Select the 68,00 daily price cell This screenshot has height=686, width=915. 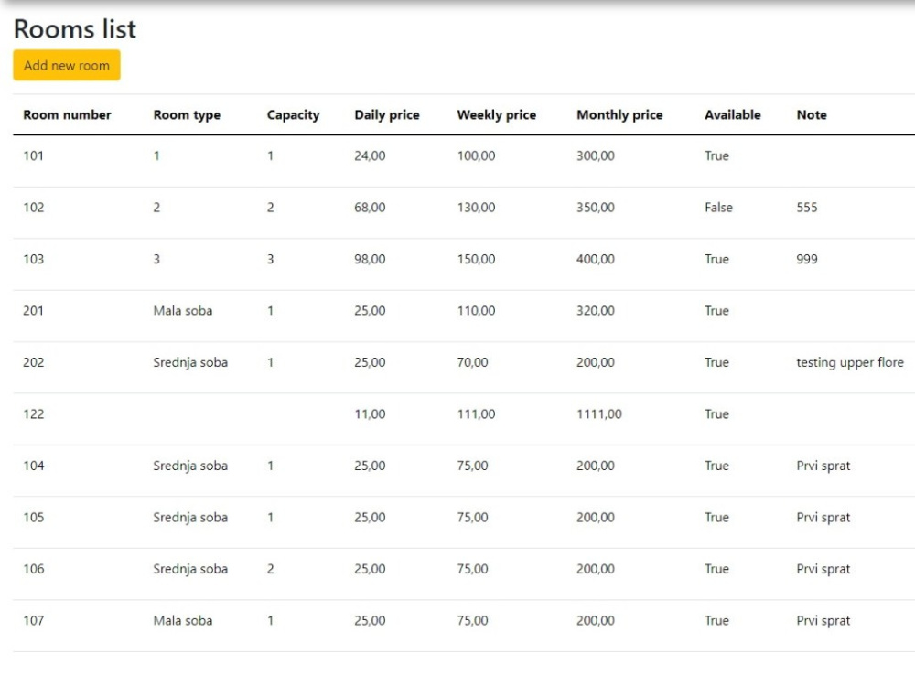(370, 207)
